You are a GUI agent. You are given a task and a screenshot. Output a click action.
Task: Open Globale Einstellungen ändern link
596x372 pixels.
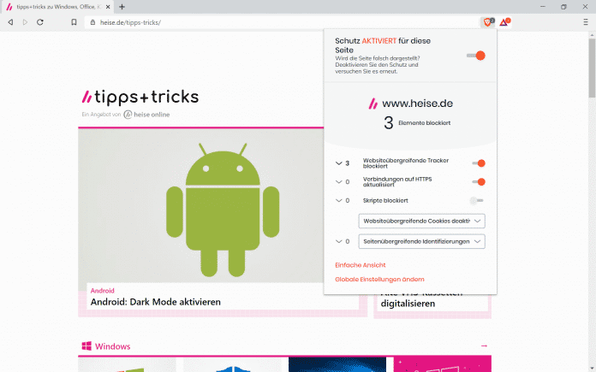[x=379, y=280]
